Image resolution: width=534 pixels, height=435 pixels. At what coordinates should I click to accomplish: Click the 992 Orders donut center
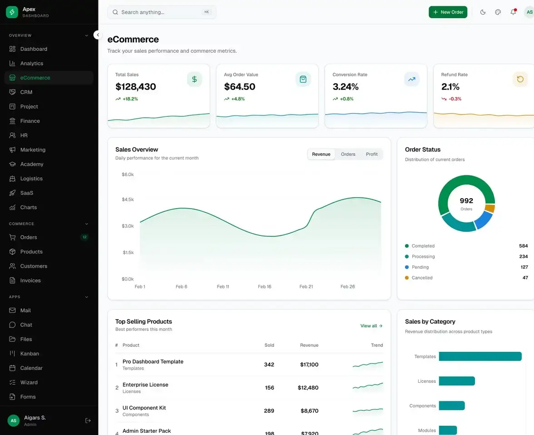(466, 204)
